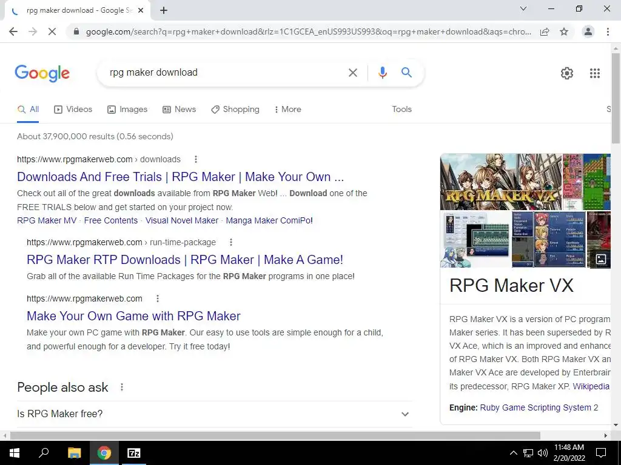
Task: Clear the search box with X icon
Action: 352,73
